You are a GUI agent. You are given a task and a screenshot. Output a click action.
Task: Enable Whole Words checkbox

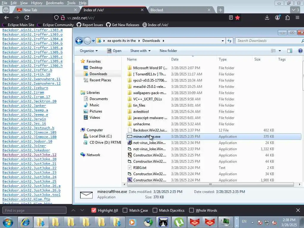(191, 210)
